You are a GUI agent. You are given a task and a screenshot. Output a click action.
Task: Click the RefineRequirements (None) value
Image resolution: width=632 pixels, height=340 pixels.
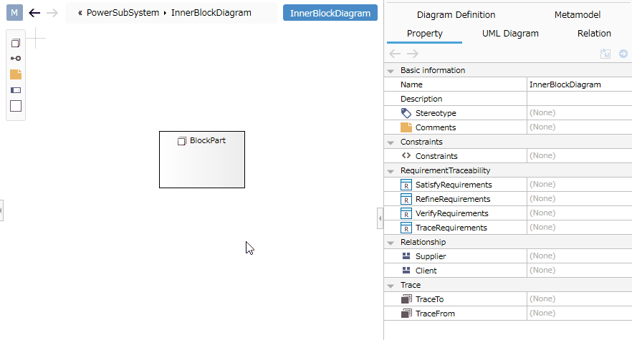click(542, 198)
